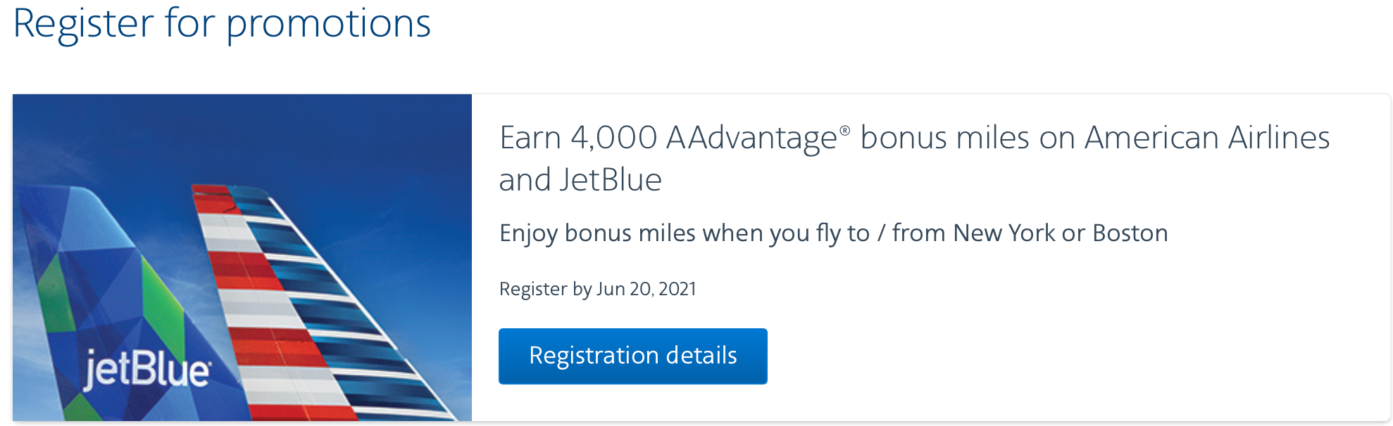Image resolution: width=1393 pixels, height=426 pixels.
Task: Click the Register by Jun 20, 2021 text
Action: pyautogui.click(x=597, y=288)
